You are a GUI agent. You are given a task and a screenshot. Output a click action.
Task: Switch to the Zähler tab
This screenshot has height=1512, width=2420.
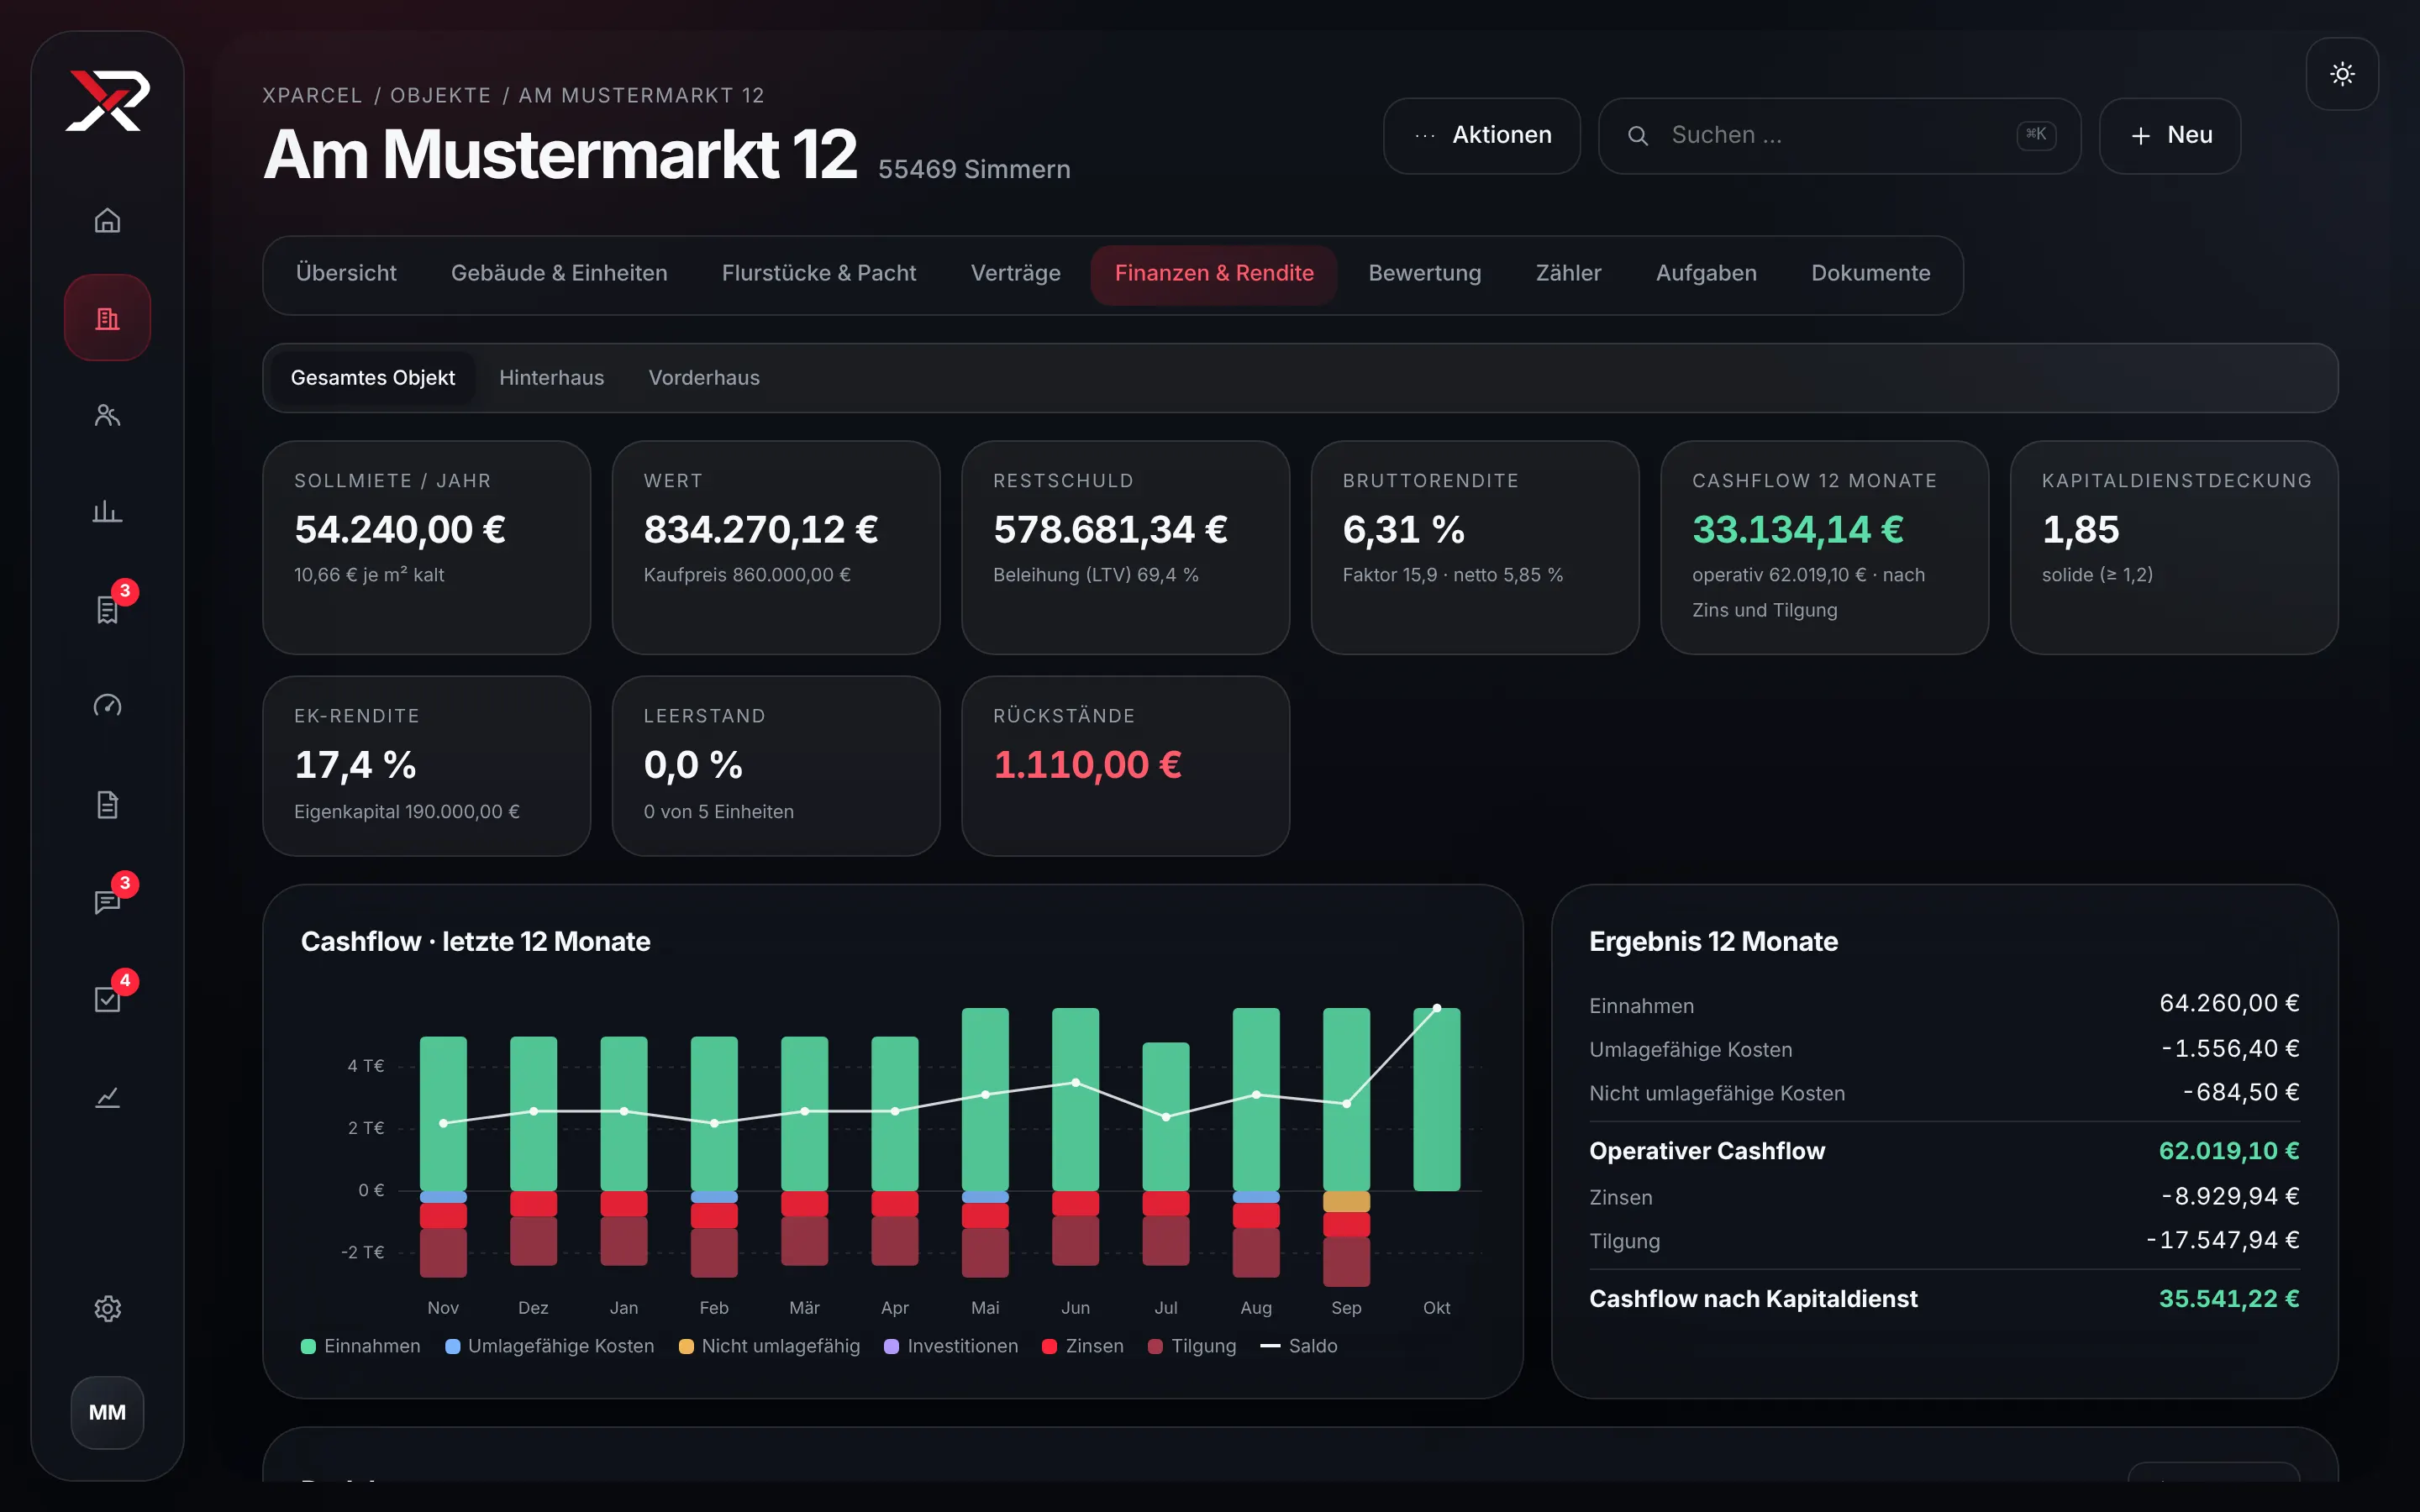tap(1568, 273)
